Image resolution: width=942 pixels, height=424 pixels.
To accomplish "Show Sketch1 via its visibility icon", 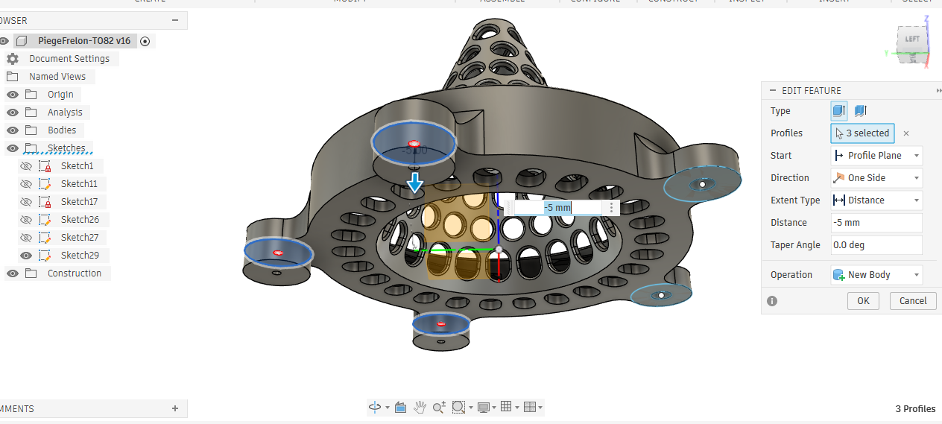I will pyautogui.click(x=27, y=166).
